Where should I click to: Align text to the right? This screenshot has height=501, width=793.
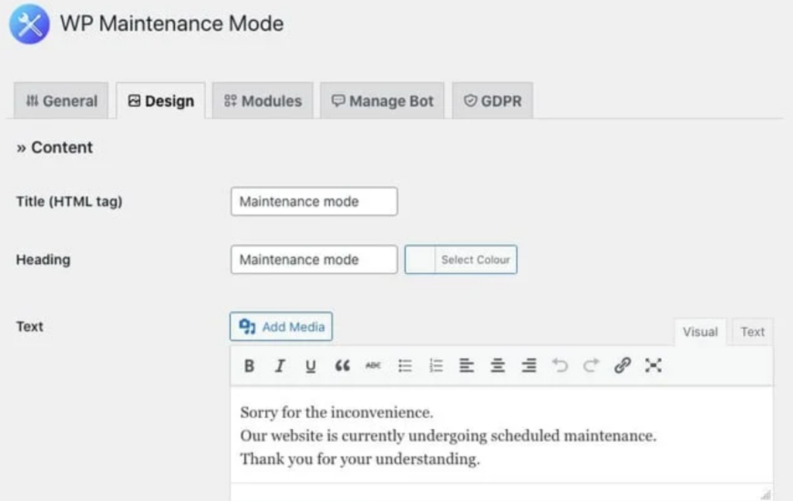click(529, 365)
